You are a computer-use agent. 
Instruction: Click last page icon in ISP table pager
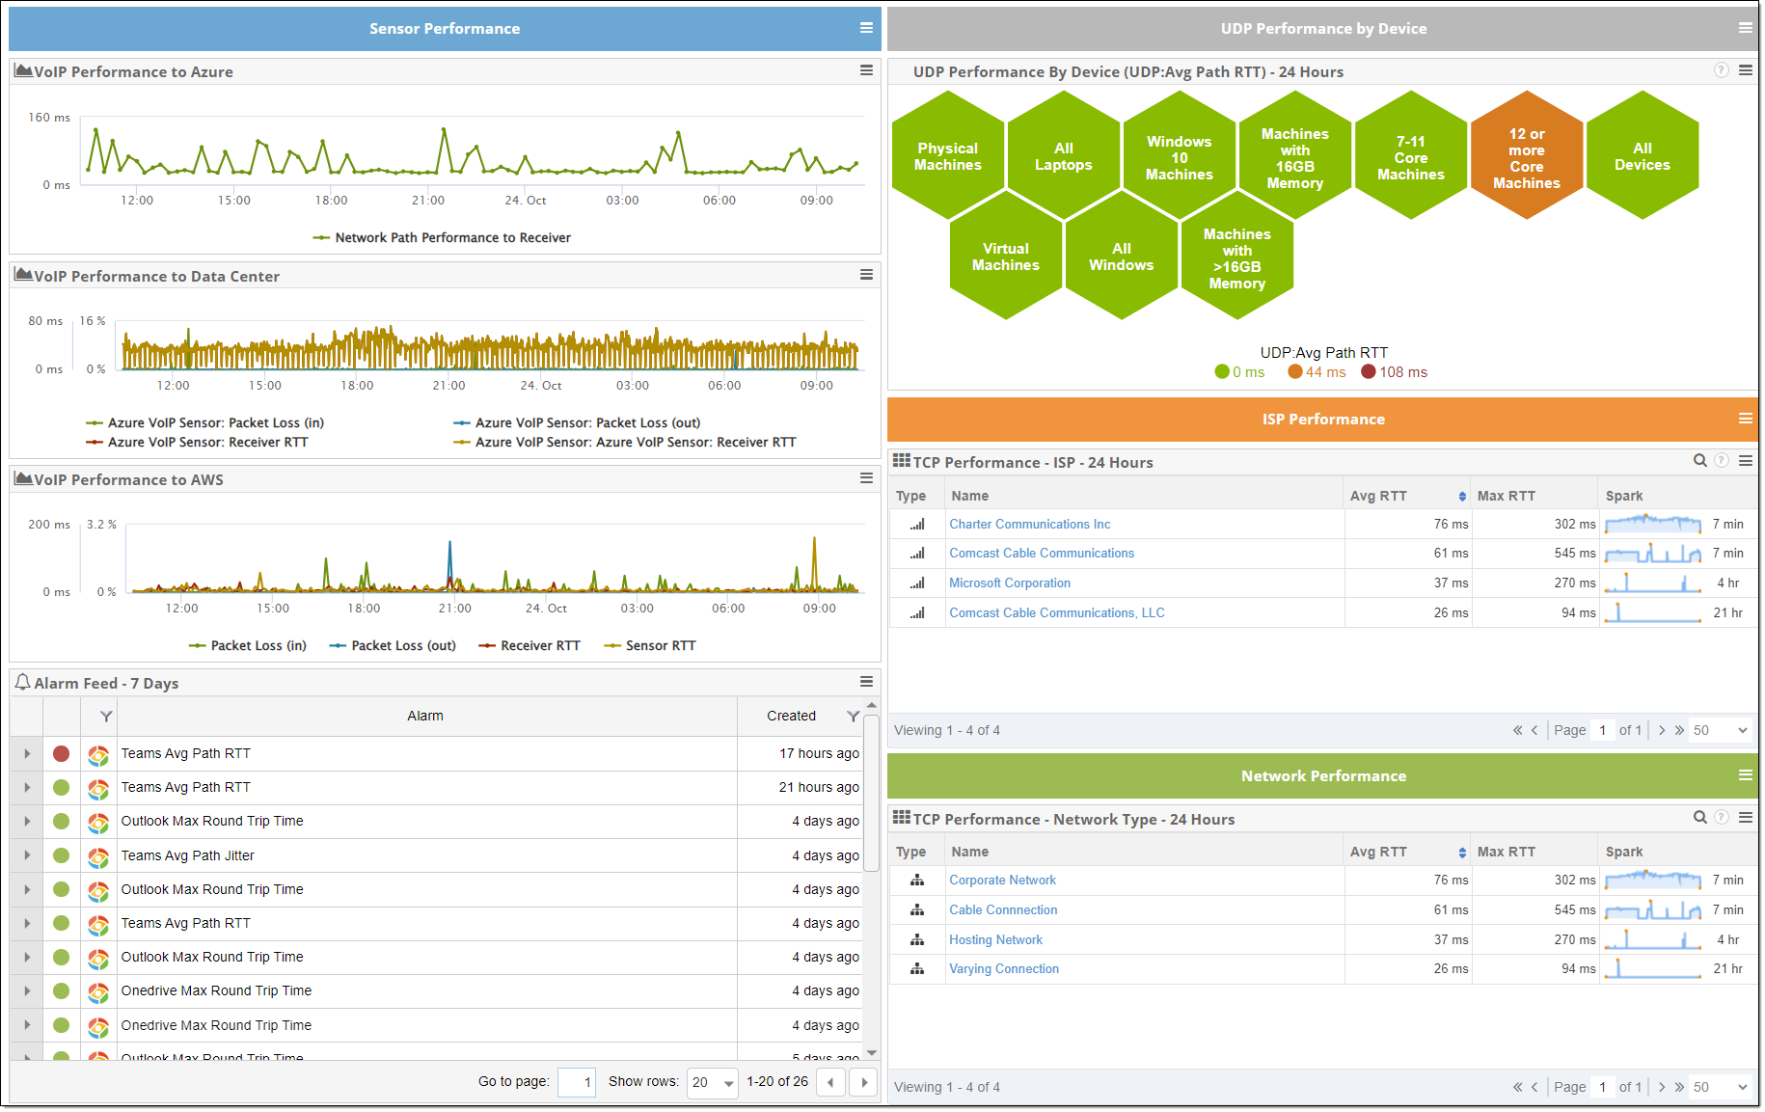point(1680,730)
